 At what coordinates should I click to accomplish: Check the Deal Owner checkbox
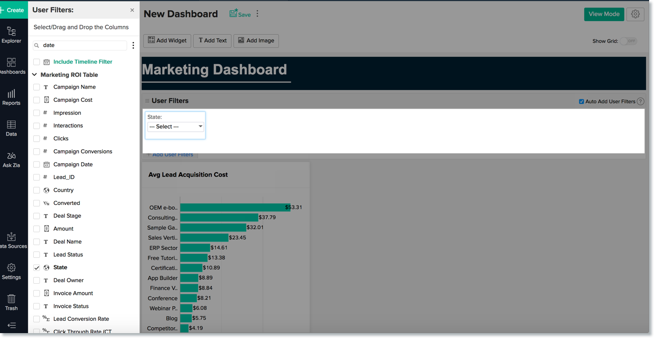click(37, 280)
